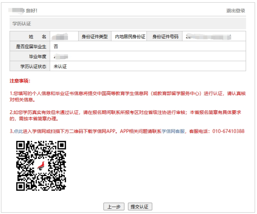The height and width of the screenshot is (214, 257).
Task: Select the 内地居民身份证 value cell
Action: (x=130, y=37)
